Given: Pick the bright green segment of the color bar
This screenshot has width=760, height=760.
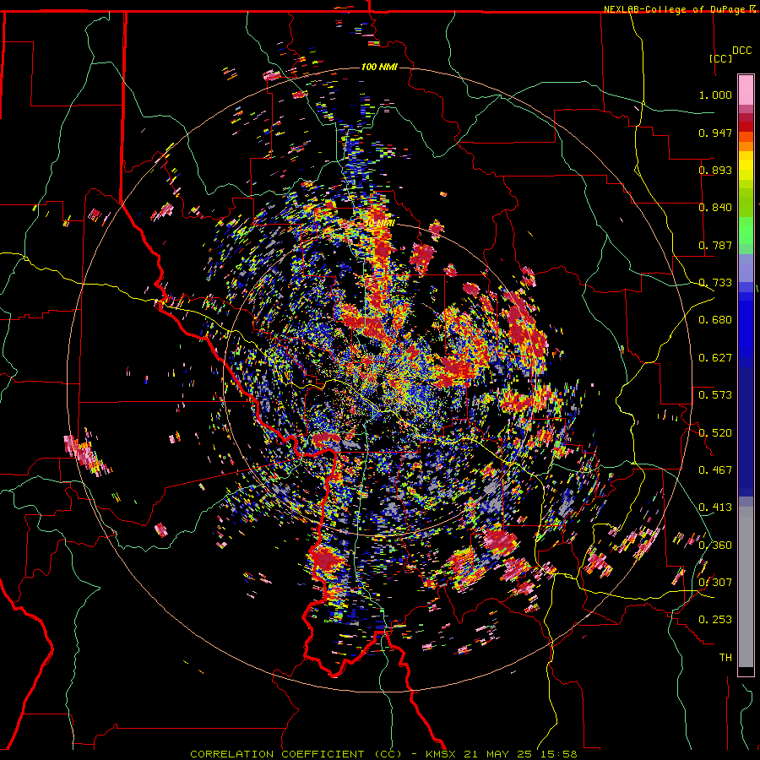Looking at the screenshot, I should pos(746,231).
